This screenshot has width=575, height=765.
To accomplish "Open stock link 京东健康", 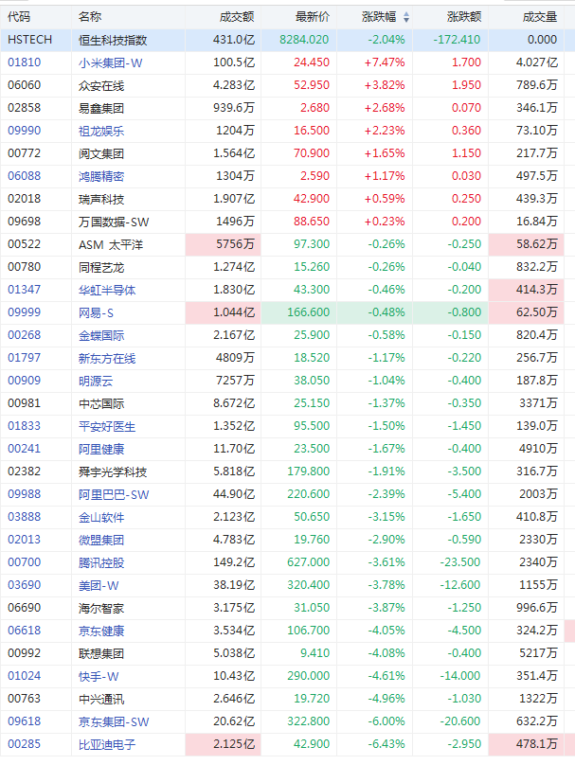I will coord(101,631).
